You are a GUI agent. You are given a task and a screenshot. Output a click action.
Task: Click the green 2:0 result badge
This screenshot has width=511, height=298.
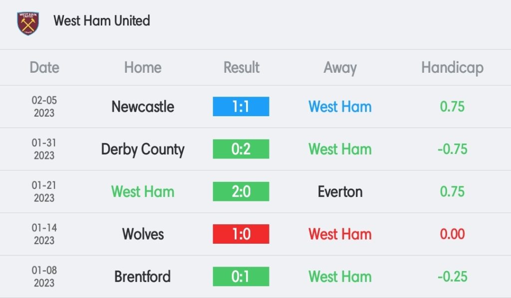241,191
